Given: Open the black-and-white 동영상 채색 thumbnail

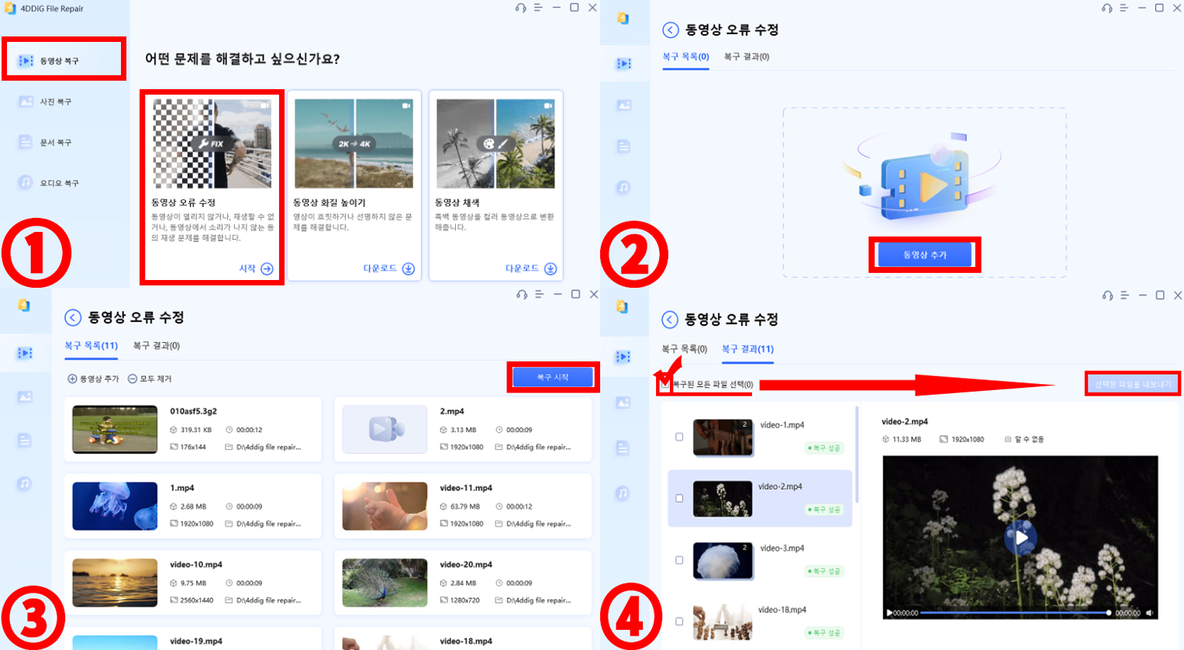Looking at the screenshot, I should pyautogui.click(x=495, y=143).
